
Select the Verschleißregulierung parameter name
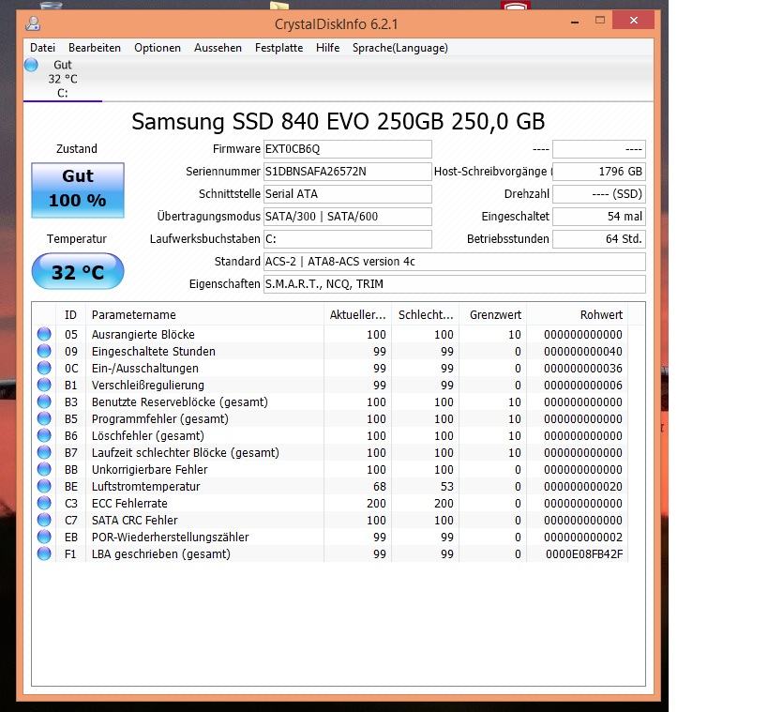pyautogui.click(x=148, y=386)
